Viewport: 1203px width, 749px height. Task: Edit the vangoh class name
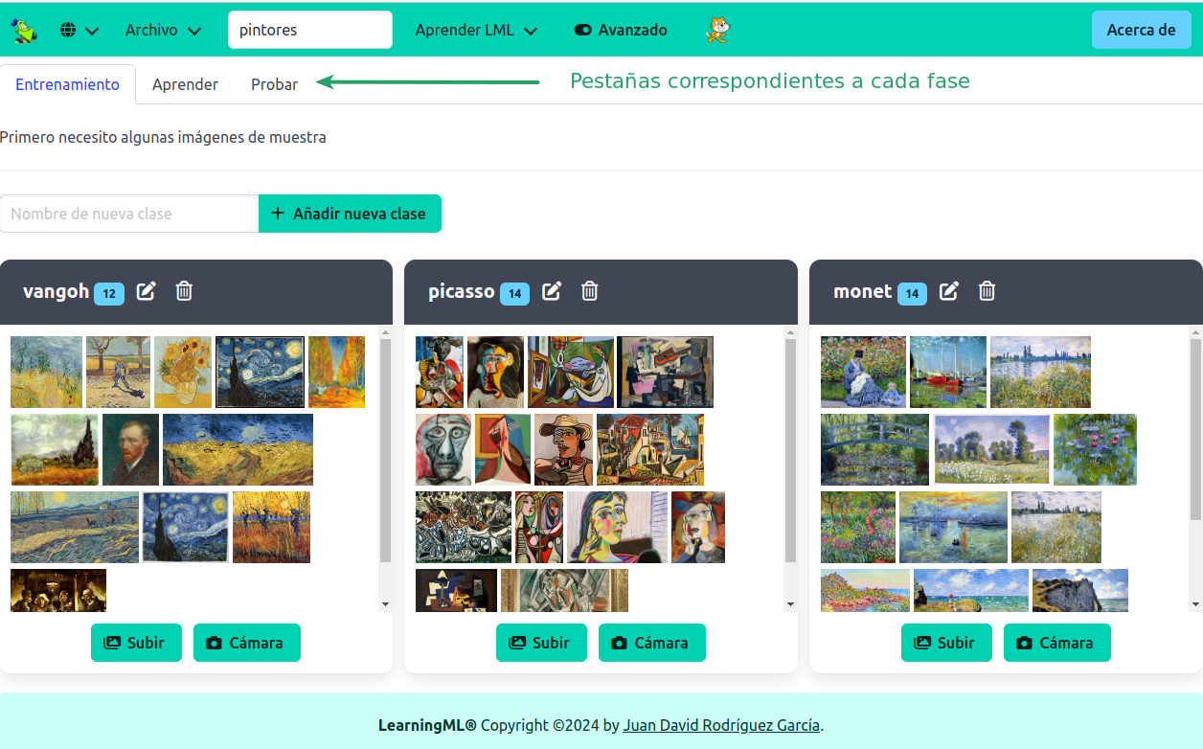coord(146,291)
